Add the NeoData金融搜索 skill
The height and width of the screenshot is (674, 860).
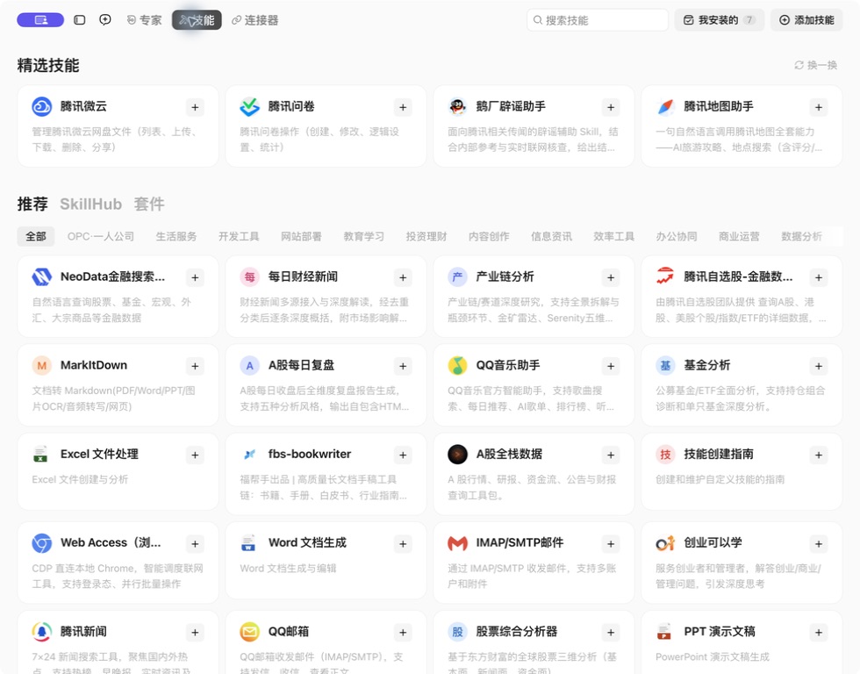pyautogui.click(x=195, y=277)
